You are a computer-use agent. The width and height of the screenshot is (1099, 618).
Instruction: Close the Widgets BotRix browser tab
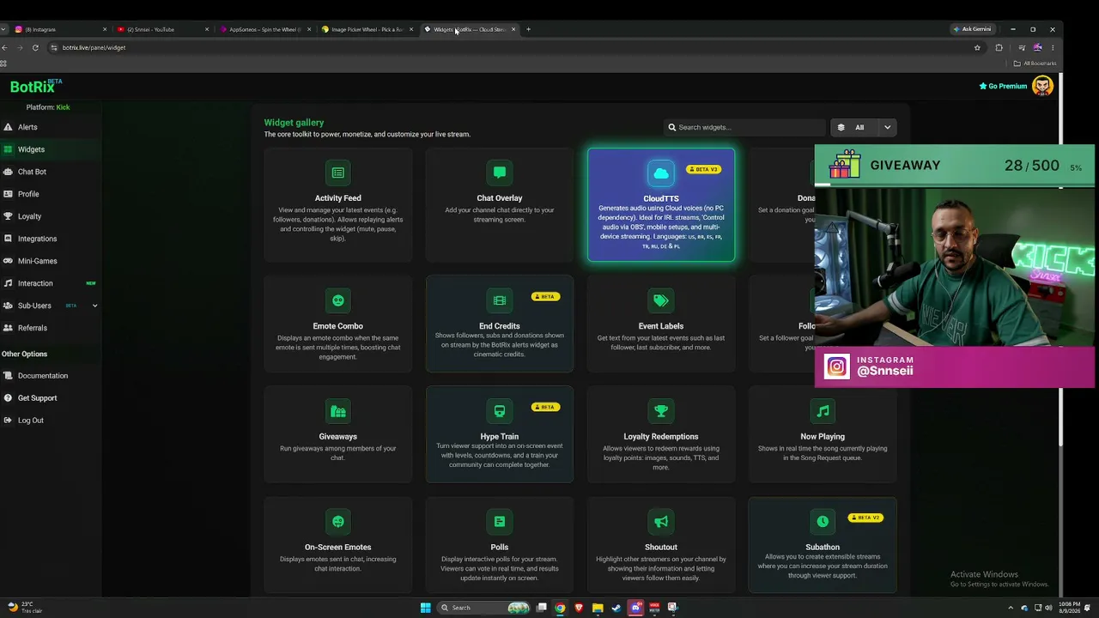(x=513, y=29)
